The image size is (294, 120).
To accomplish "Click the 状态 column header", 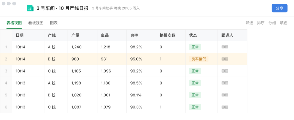I will (201, 35).
